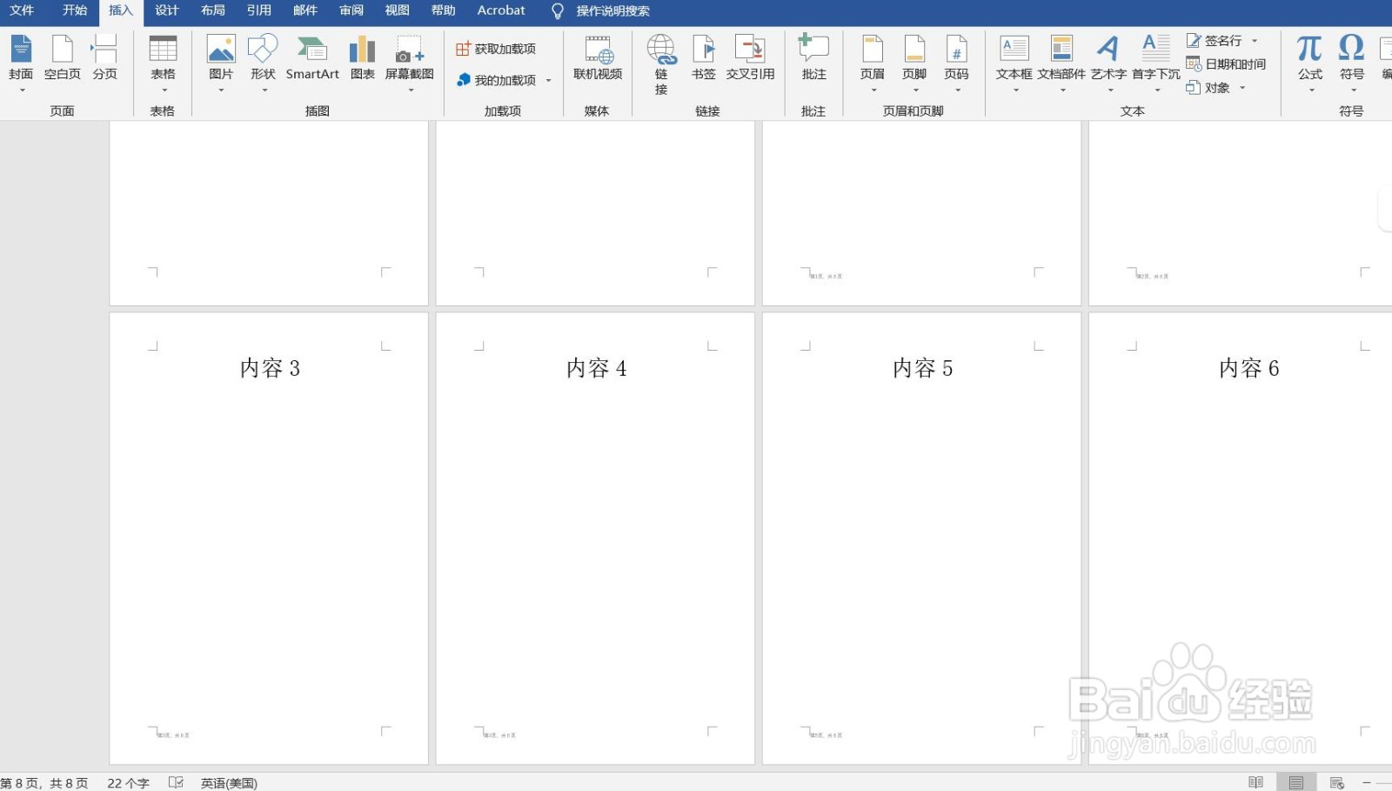Image resolution: width=1392 pixels, height=791 pixels.
Task: Insert a cross-reference (交叉引用)
Action: [x=750, y=57]
